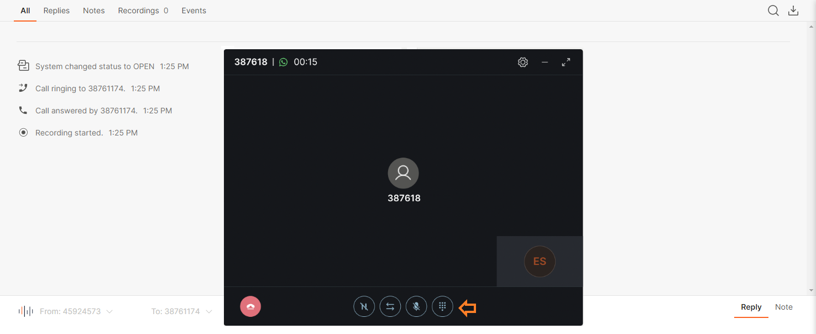Click call title 387618 in header
The image size is (816, 334).
[x=250, y=62]
